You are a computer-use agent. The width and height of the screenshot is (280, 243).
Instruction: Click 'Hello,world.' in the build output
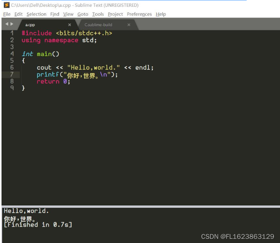tap(26, 211)
